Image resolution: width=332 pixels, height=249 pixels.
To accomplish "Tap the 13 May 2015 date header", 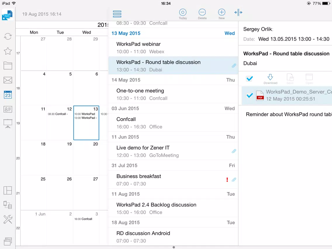I will [173, 33].
